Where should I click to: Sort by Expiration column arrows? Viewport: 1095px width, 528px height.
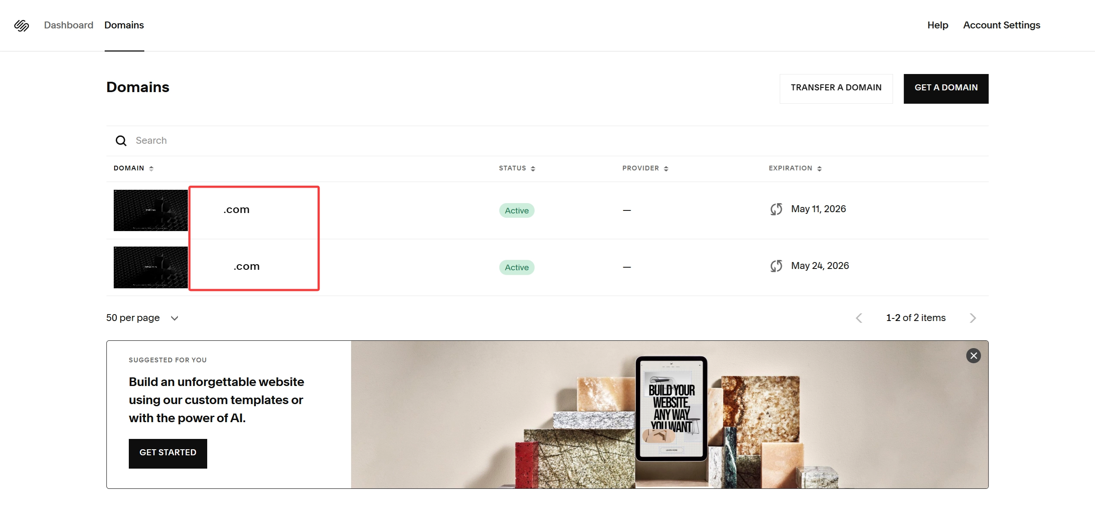(x=819, y=168)
